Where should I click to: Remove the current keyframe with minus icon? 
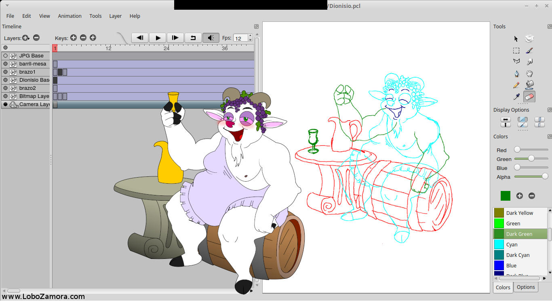(x=83, y=38)
